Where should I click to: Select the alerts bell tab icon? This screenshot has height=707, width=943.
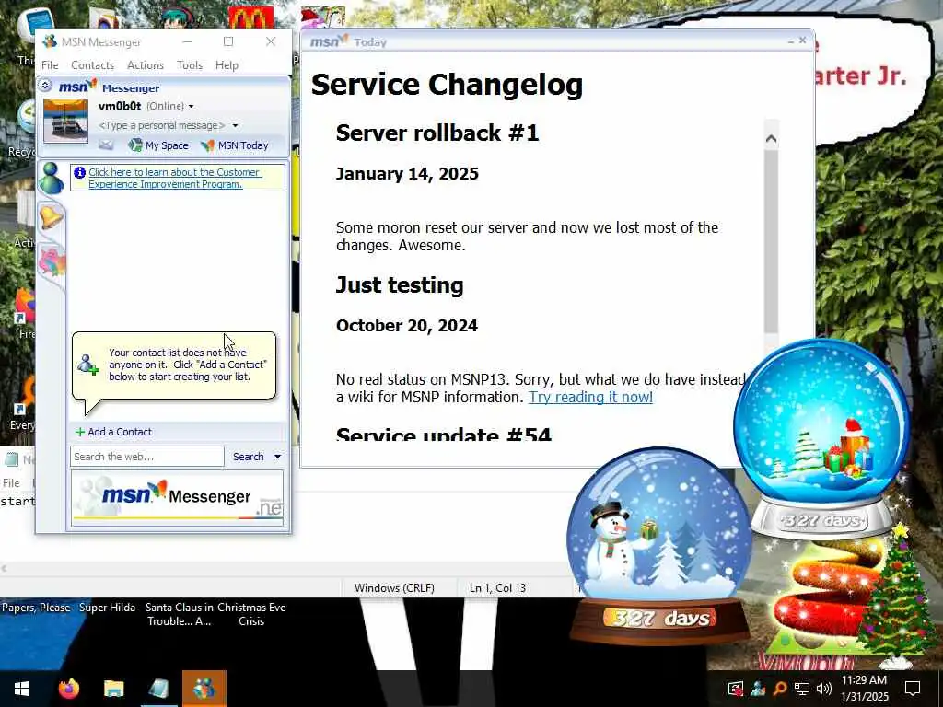[51, 217]
